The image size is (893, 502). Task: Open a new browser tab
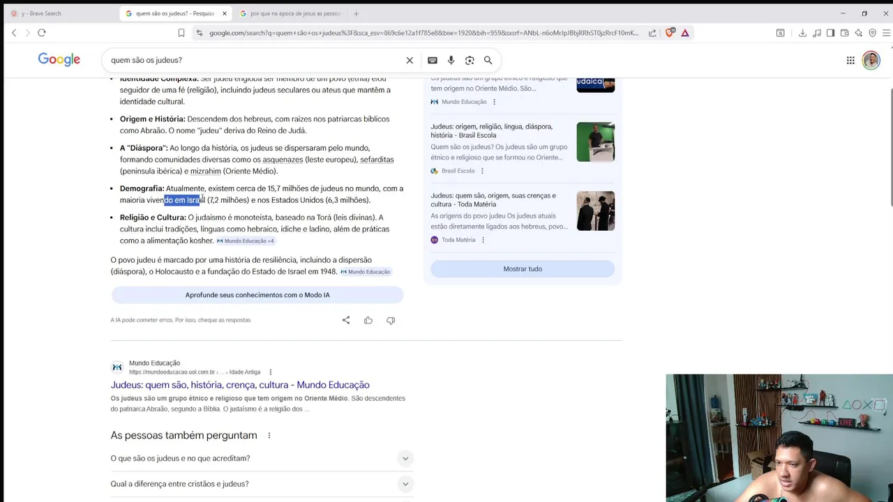[356, 13]
